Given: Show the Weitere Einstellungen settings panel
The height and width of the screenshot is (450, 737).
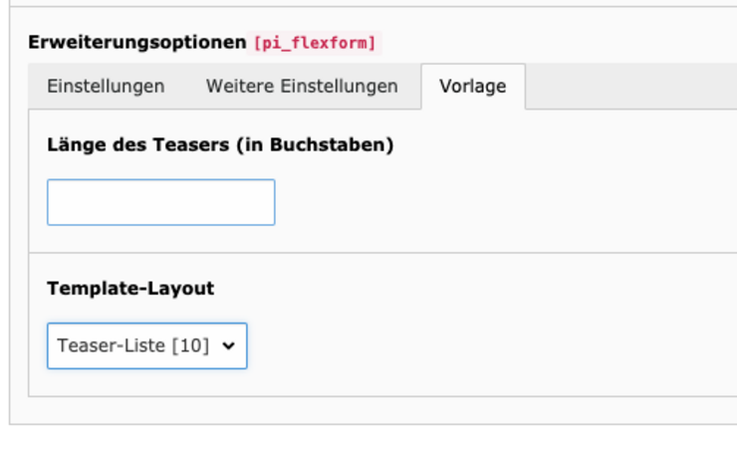Looking at the screenshot, I should [x=302, y=87].
